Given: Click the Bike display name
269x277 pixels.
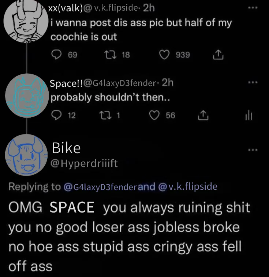Looking at the screenshot, I should (66, 148).
